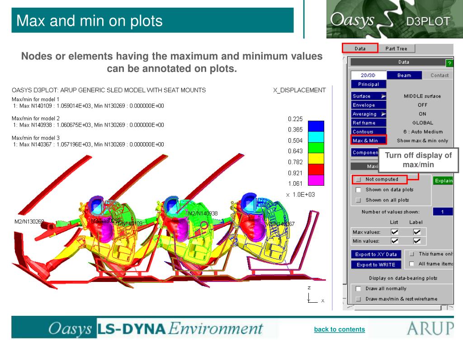Open the Envelope option button
This screenshot has width=463, height=347.
[x=368, y=105]
